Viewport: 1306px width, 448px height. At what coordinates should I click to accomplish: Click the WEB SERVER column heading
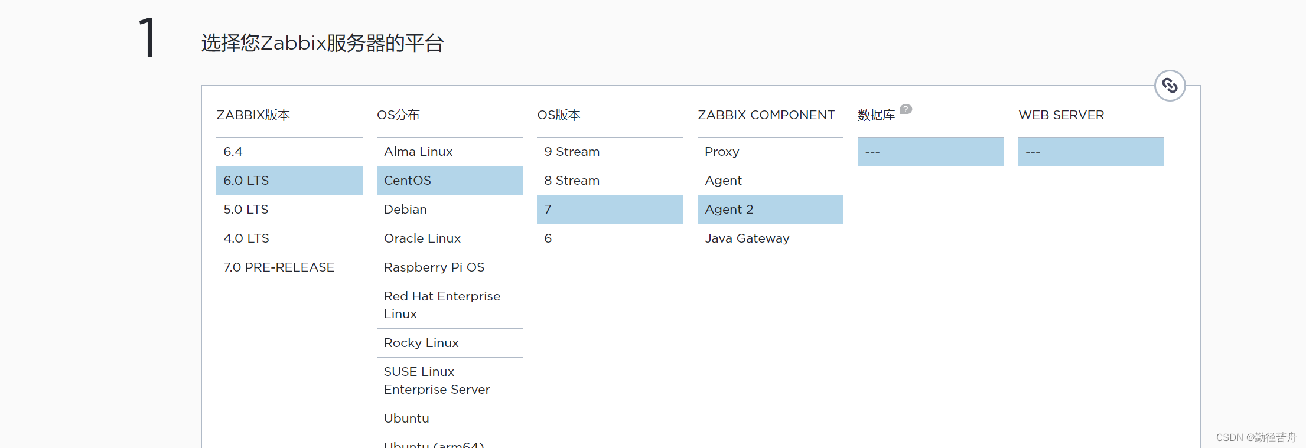[x=1061, y=115]
